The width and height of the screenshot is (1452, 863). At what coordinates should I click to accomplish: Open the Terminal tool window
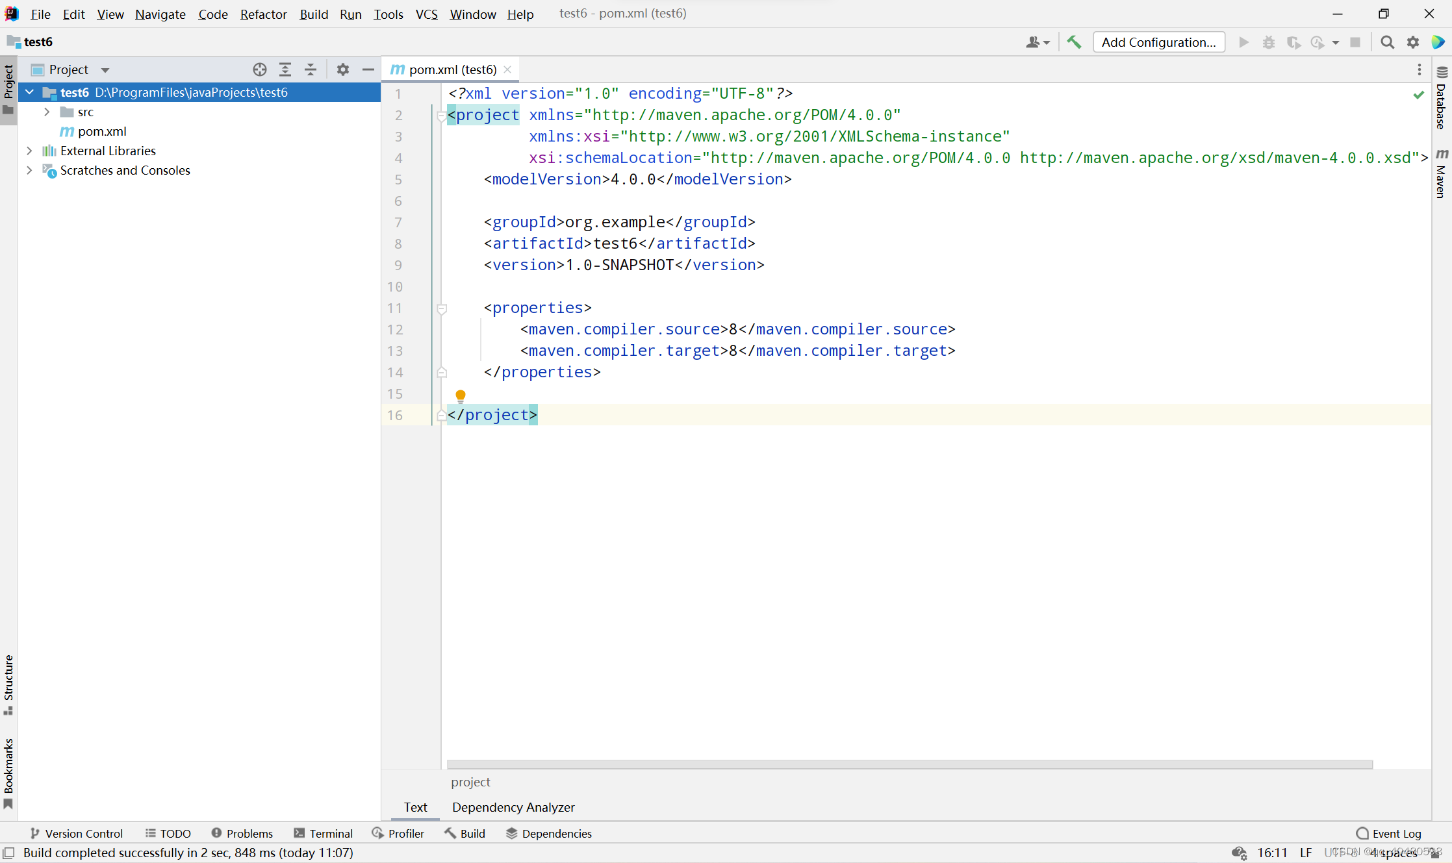point(323,833)
